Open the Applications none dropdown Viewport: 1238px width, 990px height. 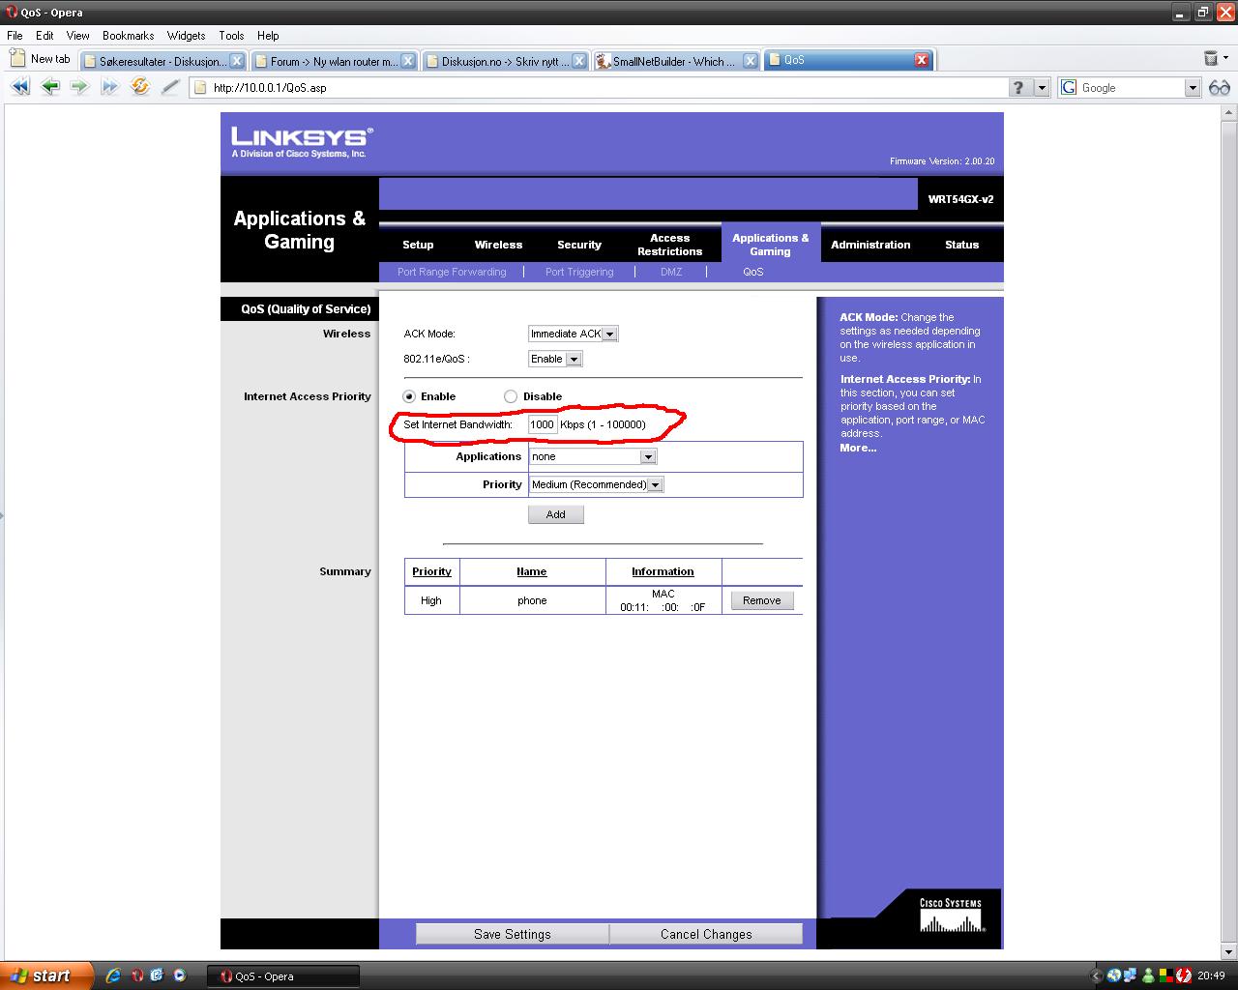(593, 456)
